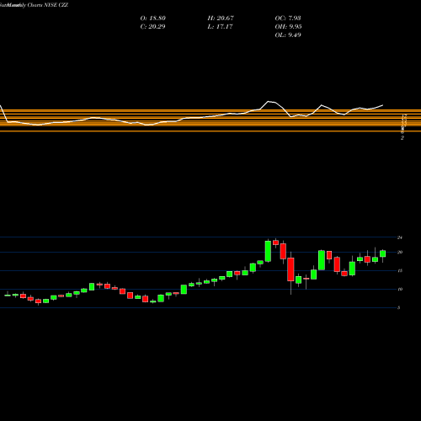This screenshot has width=421, height=421.
Task: Click the 20 price axis label
Action: point(400,252)
